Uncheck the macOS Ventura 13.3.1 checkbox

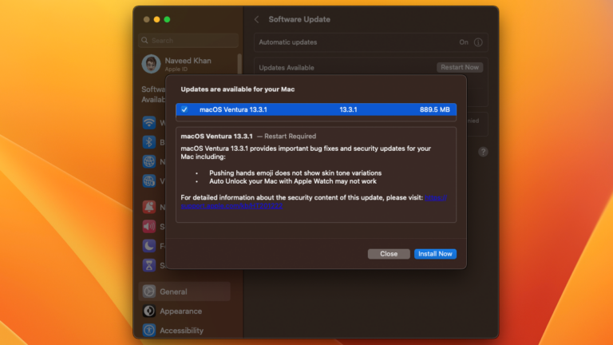(184, 109)
